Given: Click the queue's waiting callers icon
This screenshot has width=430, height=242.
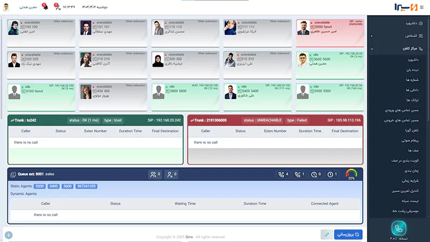Looking at the screenshot, I should click(x=155, y=174).
